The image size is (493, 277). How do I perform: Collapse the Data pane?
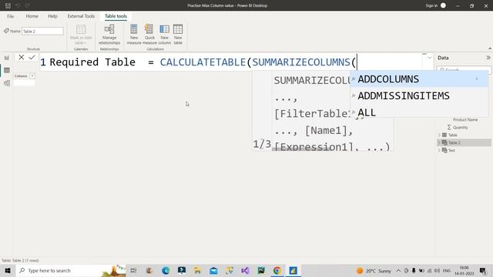488,58
